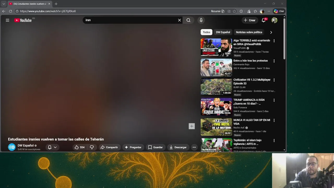
Task: Select the Todos filter chip
Action: click(x=206, y=32)
